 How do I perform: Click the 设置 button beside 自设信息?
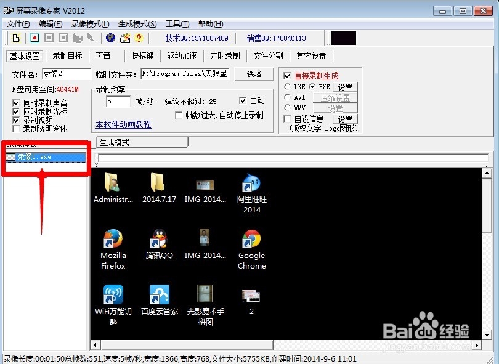click(345, 119)
